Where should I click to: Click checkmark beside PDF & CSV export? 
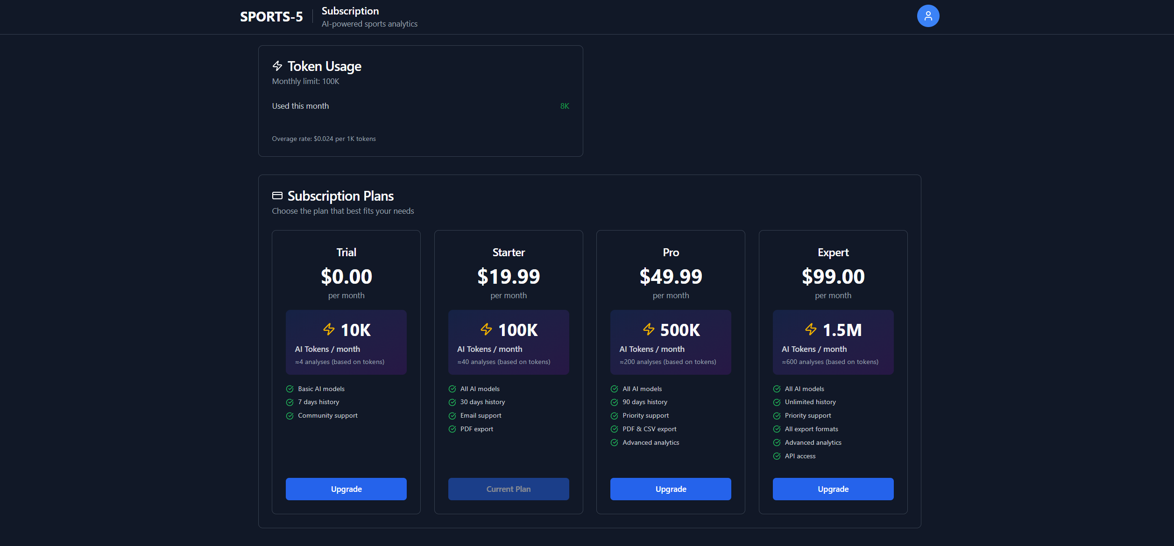coord(614,429)
